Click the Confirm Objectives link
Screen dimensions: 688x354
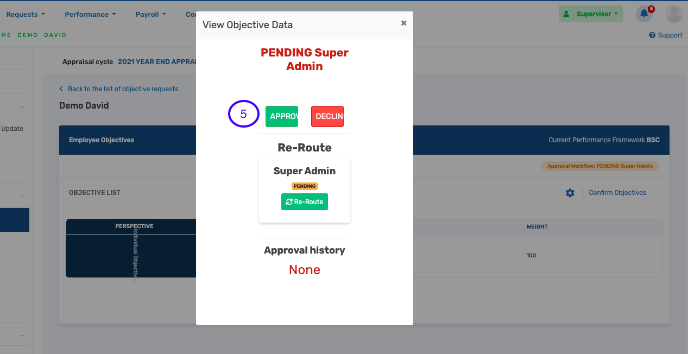(x=617, y=193)
